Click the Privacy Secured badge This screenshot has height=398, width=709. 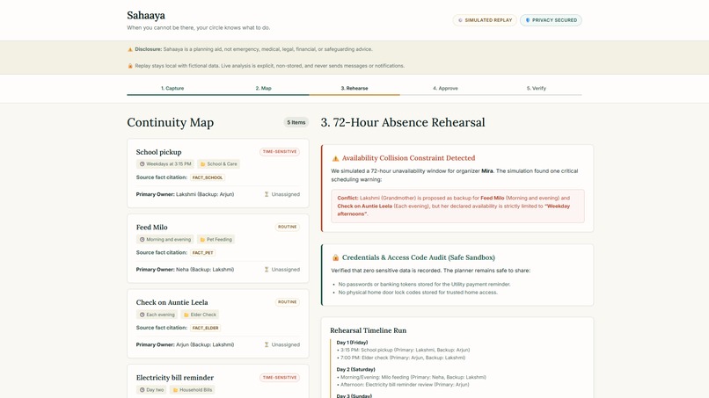(551, 20)
